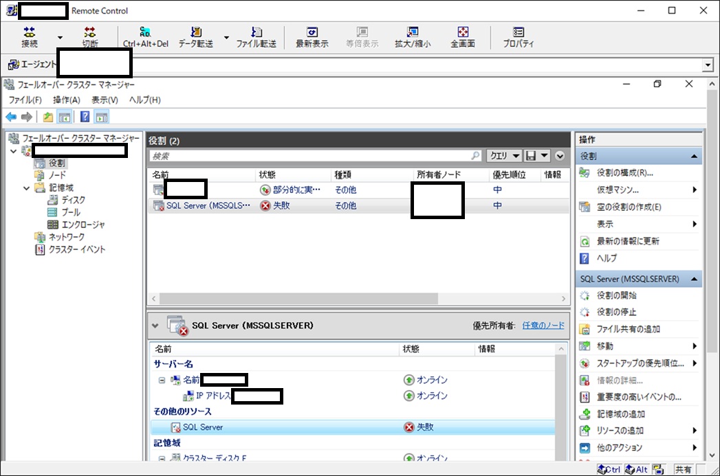Screen dimensions: 720x476
Task: Collapse the SQL Server (MSSQLSERVER) detail pane chevron
Action: [x=155, y=326]
